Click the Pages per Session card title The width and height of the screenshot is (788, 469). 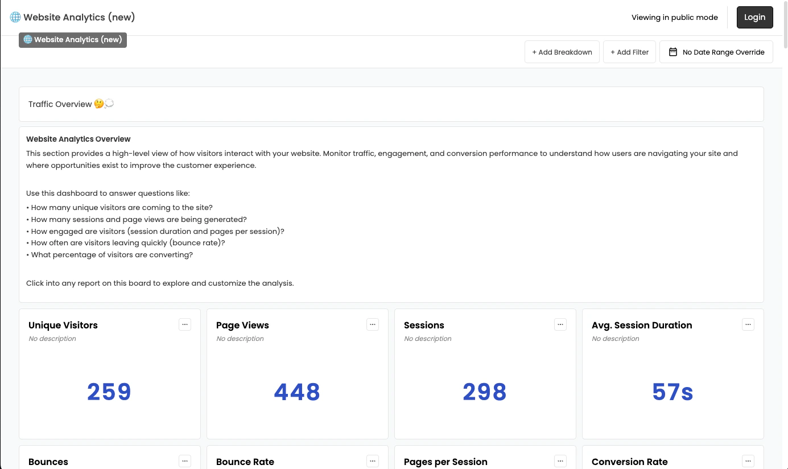click(x=445, y=462)
